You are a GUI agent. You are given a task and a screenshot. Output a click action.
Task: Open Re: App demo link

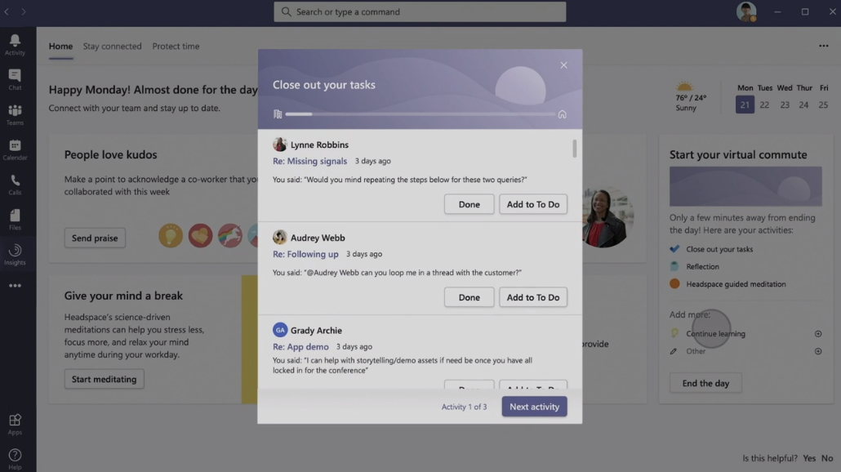pyautogui.click(x=300, y=346)
